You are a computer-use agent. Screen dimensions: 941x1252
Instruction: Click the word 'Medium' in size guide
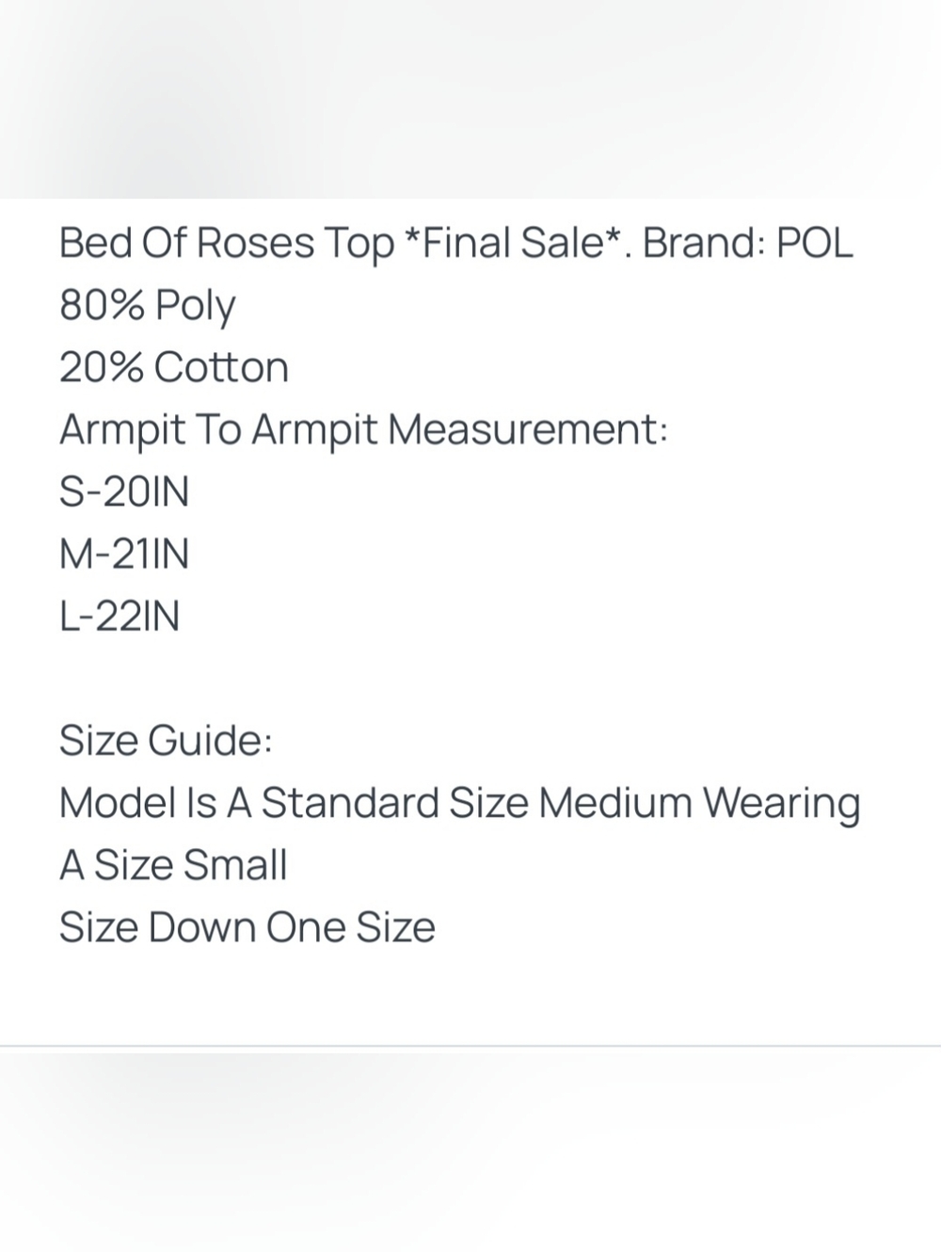(615, 803)
